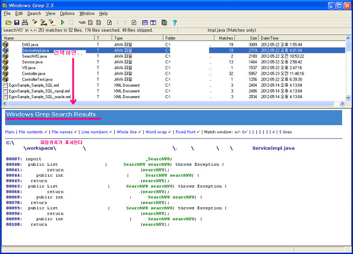The image size is (353, 254).
Task: Toggle the File names option
Action: click(x=62, y=132)
